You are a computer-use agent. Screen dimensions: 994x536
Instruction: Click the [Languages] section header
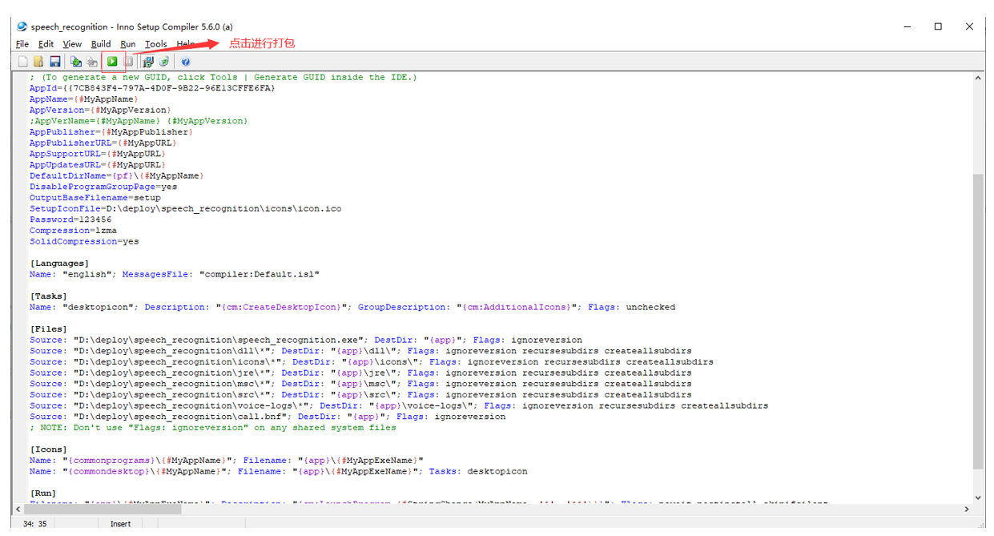pyautogui.click(x=59, y=264)
